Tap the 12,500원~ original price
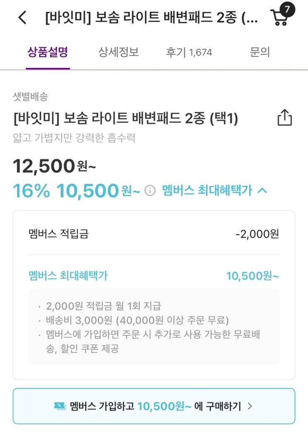The image size is (308, 439). pos(54,167)
